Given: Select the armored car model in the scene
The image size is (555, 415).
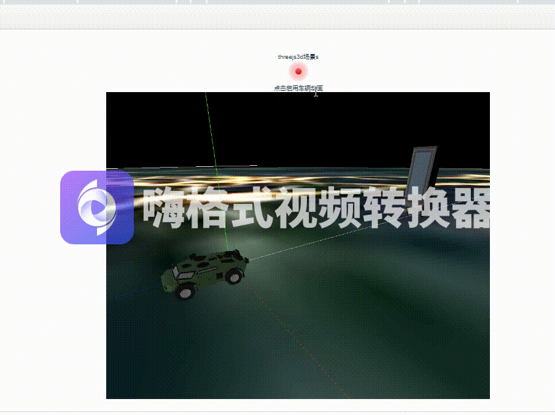Looking at the screenshot, I should click(x=206, y=270).
